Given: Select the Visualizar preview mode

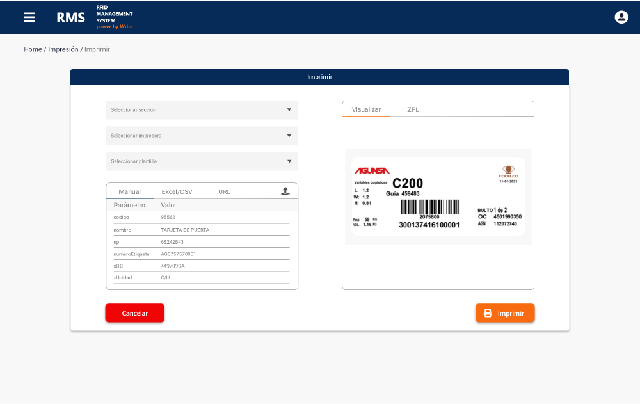Looking at the screenshot, I should [x=365, y=109].
